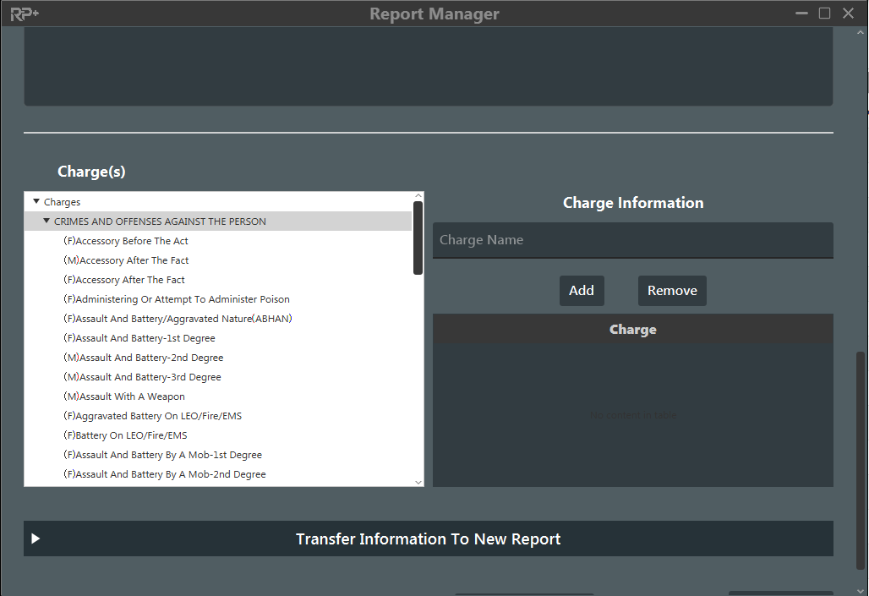This screenshot has height=596, width=869.
Task: Pick (F)Assault And Battery By A Mob-1st Degree
Action: click(162, 455)
